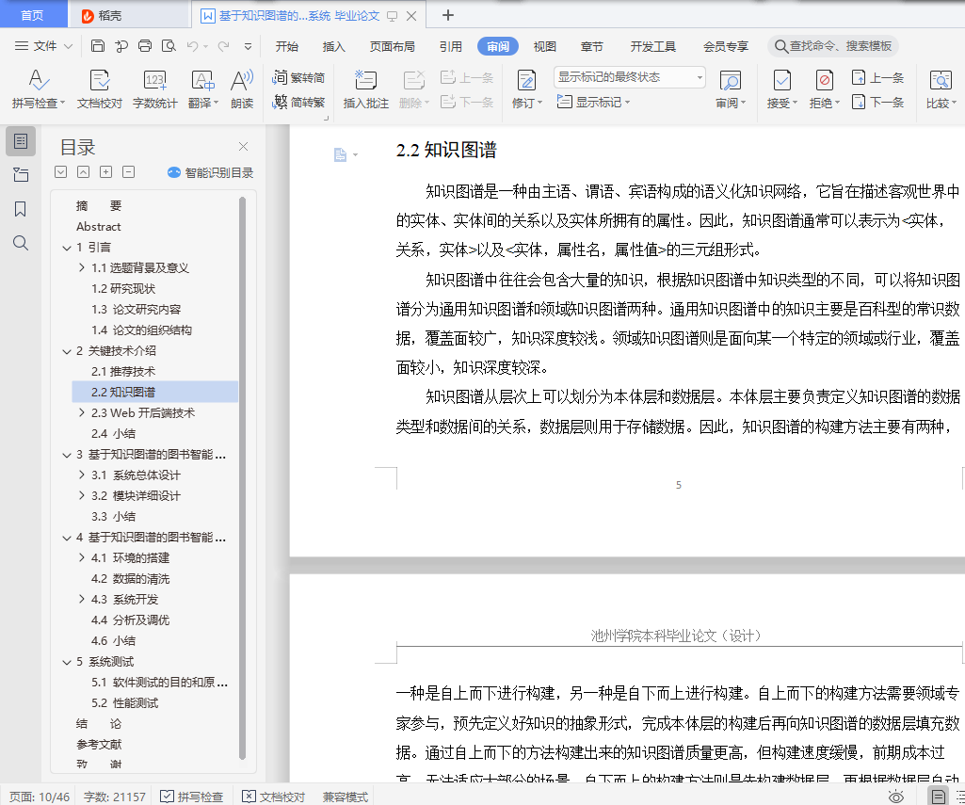
Task: Open the 开始 ribbon tab
Action: 287,46
